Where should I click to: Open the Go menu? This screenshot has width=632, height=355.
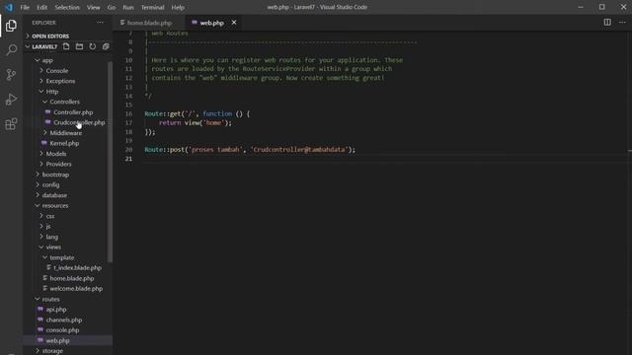tap(112, 7)
